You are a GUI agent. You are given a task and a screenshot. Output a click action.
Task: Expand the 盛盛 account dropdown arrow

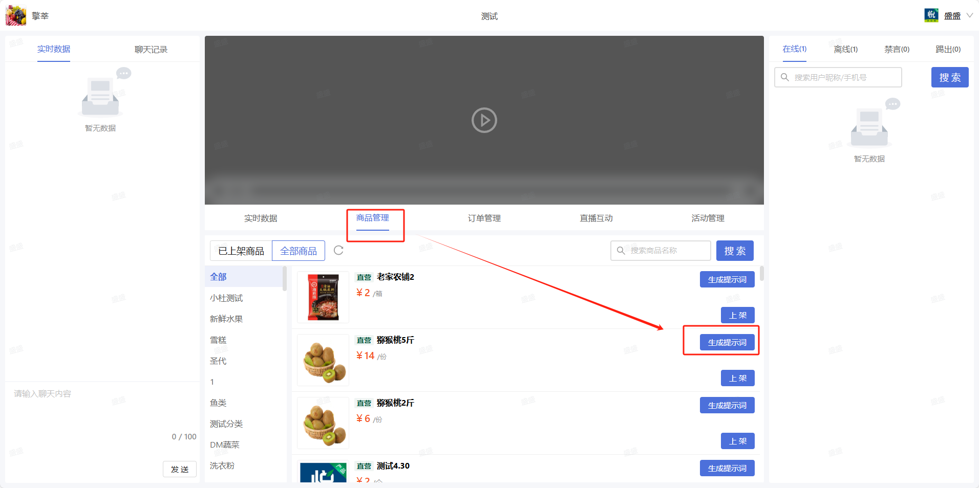click(x=969, y=15)
